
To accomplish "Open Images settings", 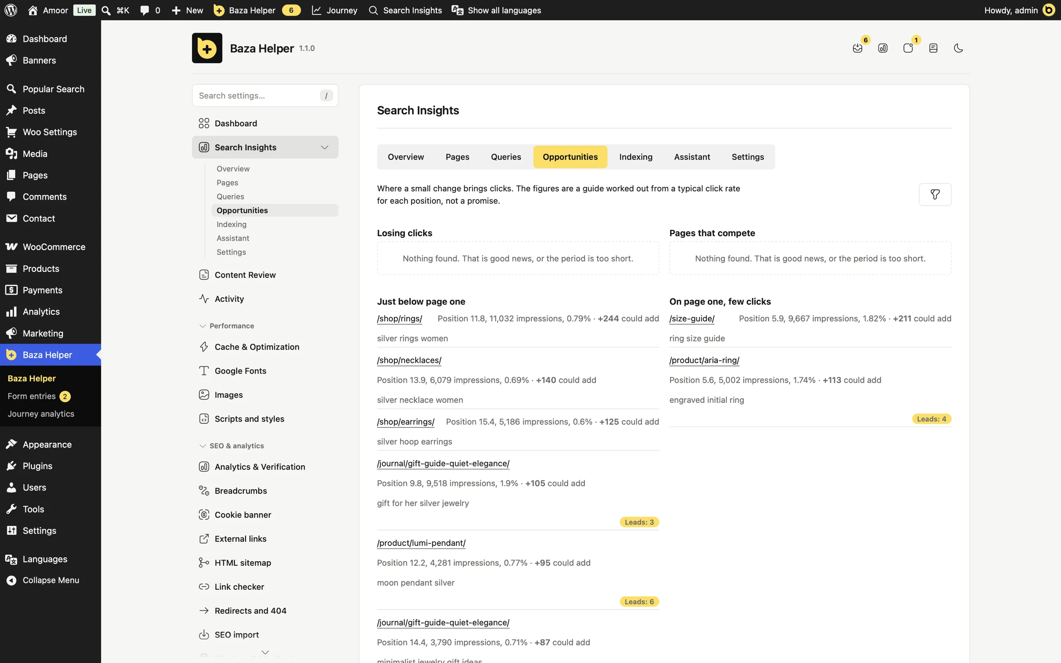I will 265,395.
